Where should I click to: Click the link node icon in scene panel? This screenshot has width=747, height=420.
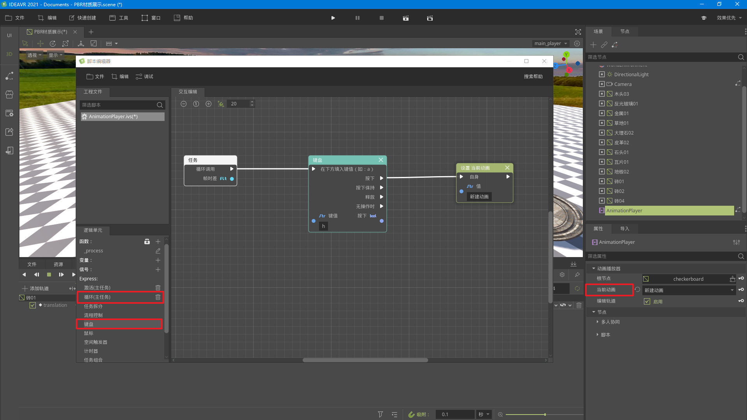[x=604, y=45]
